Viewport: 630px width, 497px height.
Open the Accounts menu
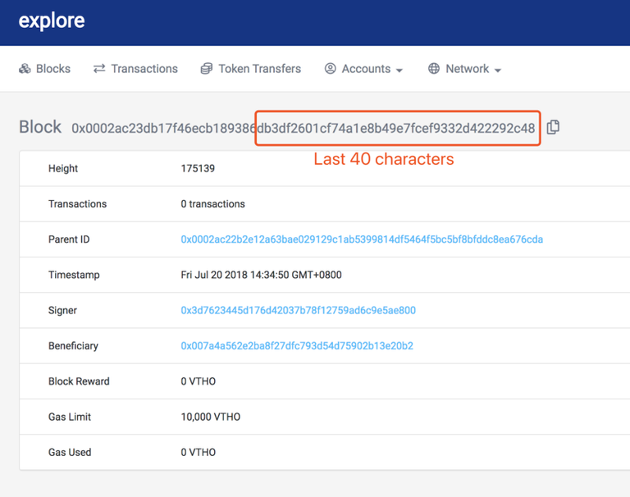363,69
